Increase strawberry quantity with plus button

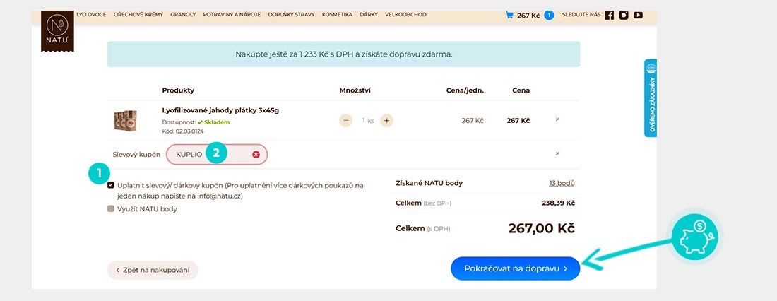click(386, 121)
